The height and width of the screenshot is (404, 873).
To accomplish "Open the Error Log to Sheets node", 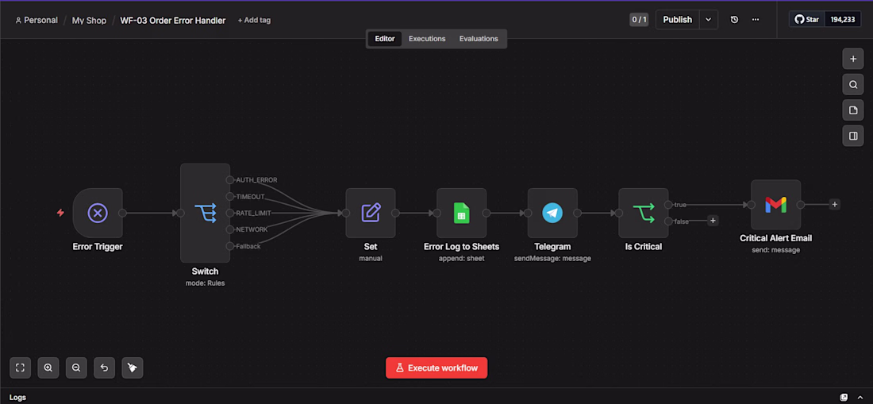I will point(462,213).
